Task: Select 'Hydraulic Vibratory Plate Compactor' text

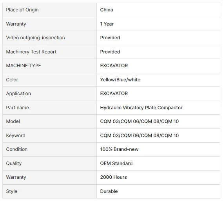Action: tap(141, 108)
